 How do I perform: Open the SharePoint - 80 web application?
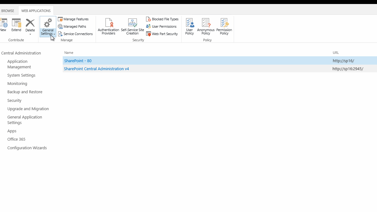point(77,61)
